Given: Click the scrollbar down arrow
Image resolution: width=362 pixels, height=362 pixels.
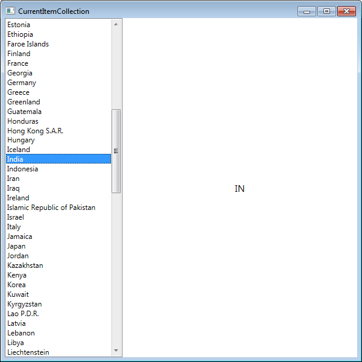Looking at the screenshot, I should [x=116, y=351].
